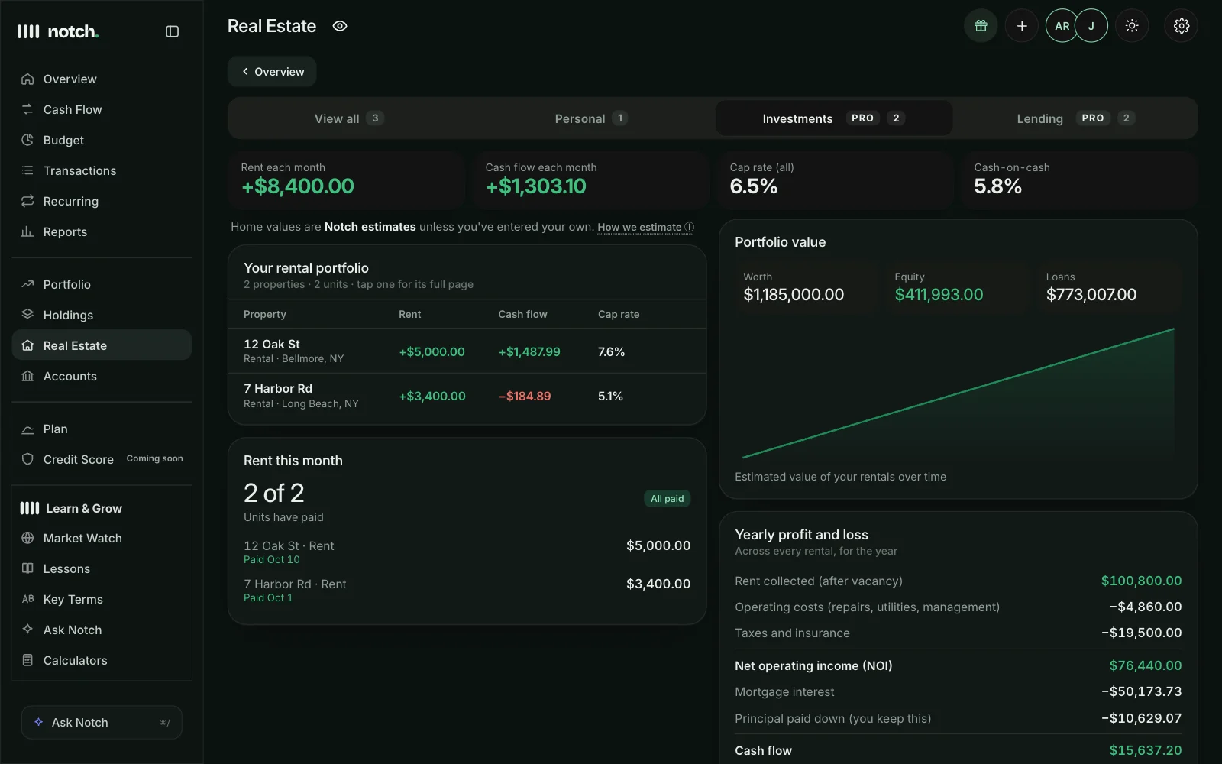Click the -$184.89 cash flow cell

(524, 396)
